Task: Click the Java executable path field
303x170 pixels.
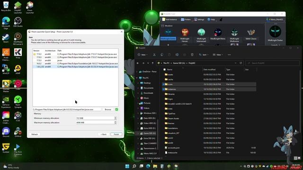Action: coord(67,110)
